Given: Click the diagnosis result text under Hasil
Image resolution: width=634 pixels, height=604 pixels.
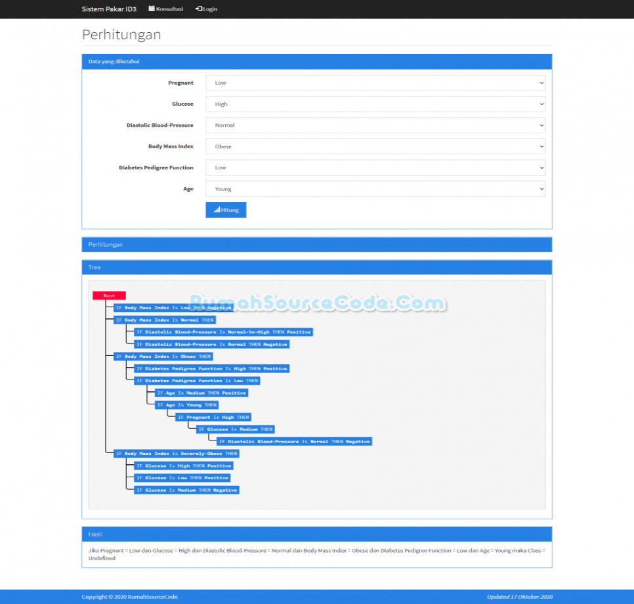Looking at the screenshot, I should 316,554.
